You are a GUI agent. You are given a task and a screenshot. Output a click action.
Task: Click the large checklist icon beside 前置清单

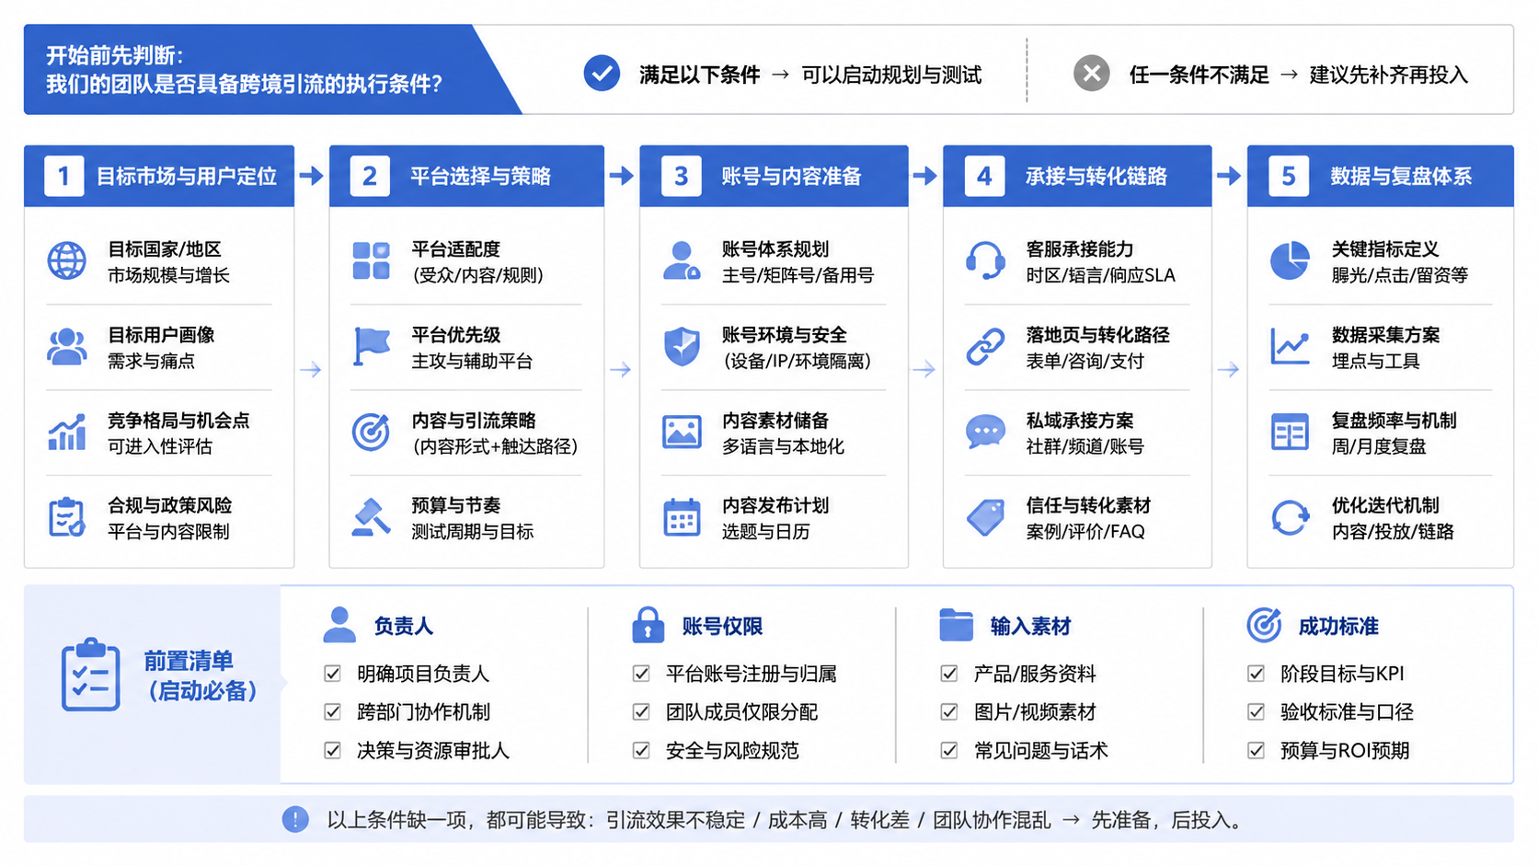90,675
